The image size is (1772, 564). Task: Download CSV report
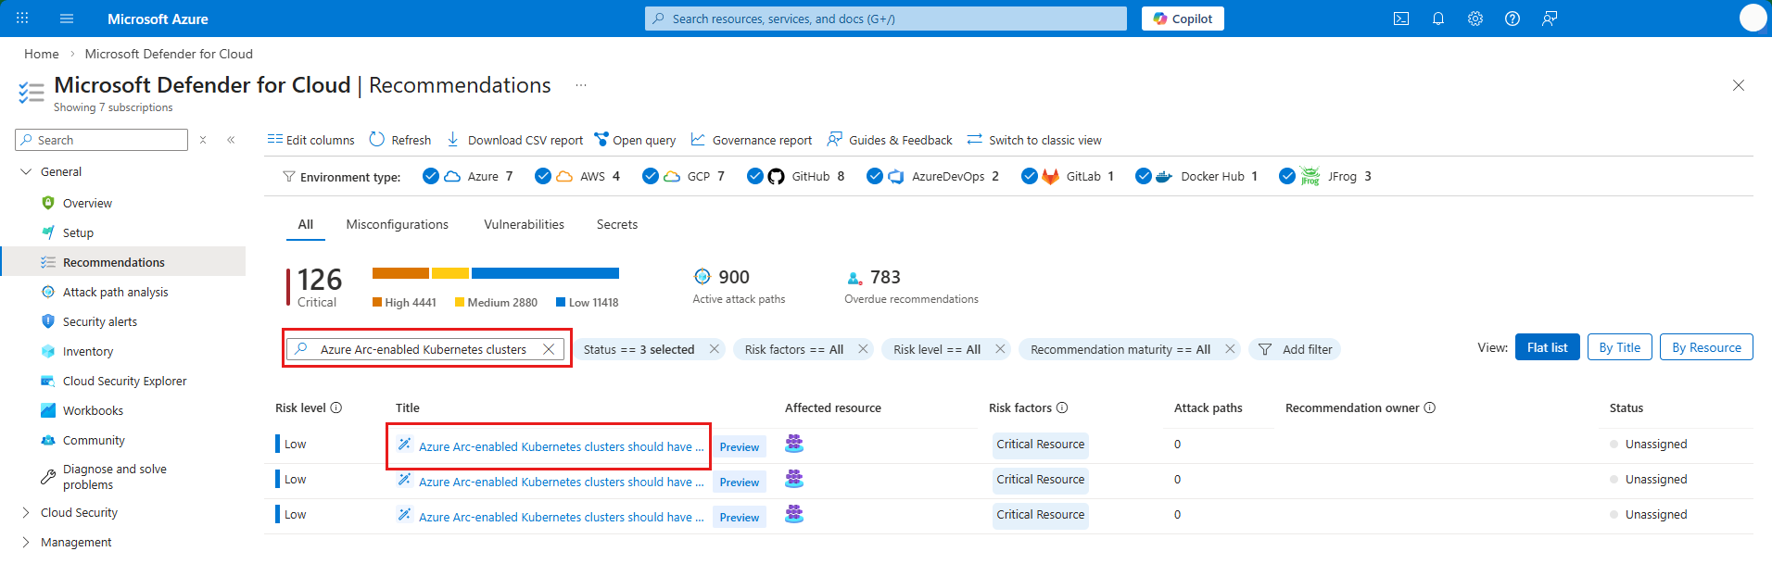point(514,140)
